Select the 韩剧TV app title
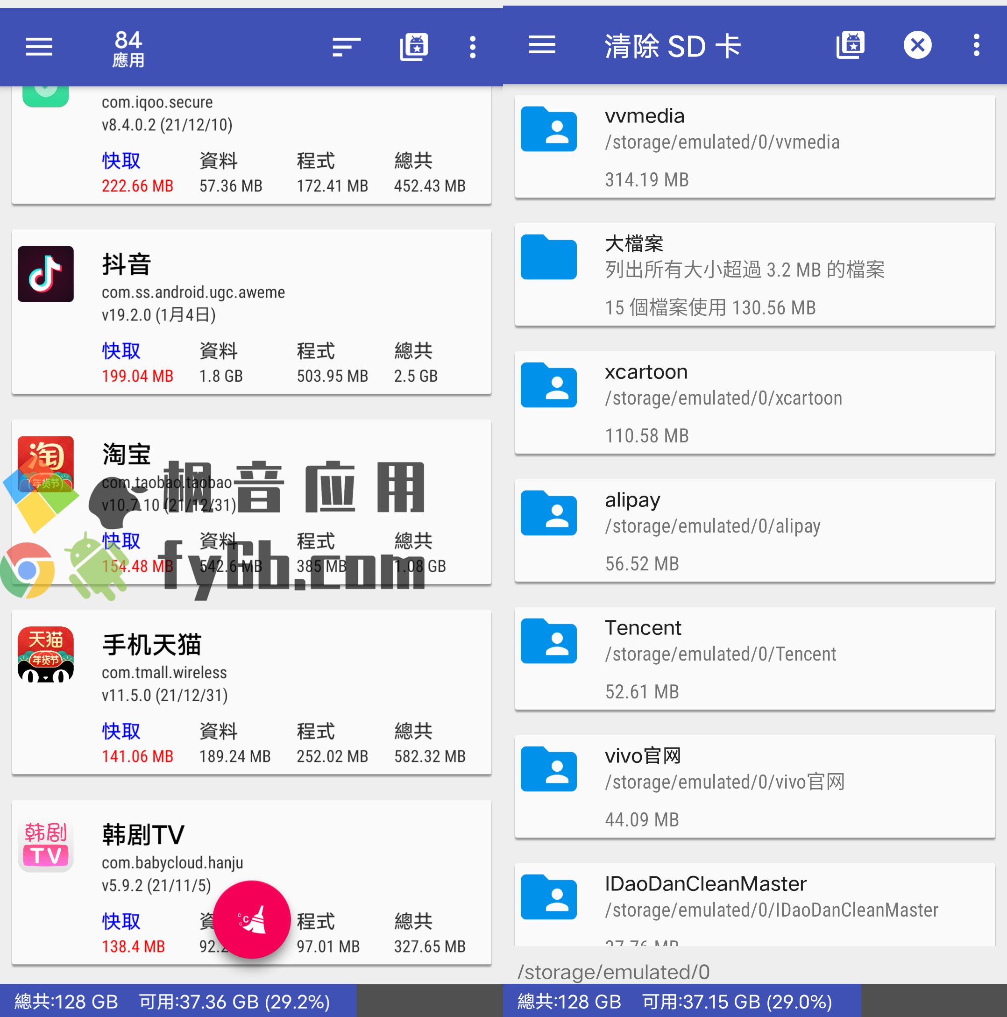1007x1017 pixels. click(x=143, y=834)
